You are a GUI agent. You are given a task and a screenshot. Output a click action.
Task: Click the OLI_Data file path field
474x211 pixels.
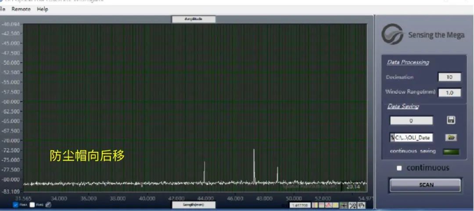[x=411, y=138]
